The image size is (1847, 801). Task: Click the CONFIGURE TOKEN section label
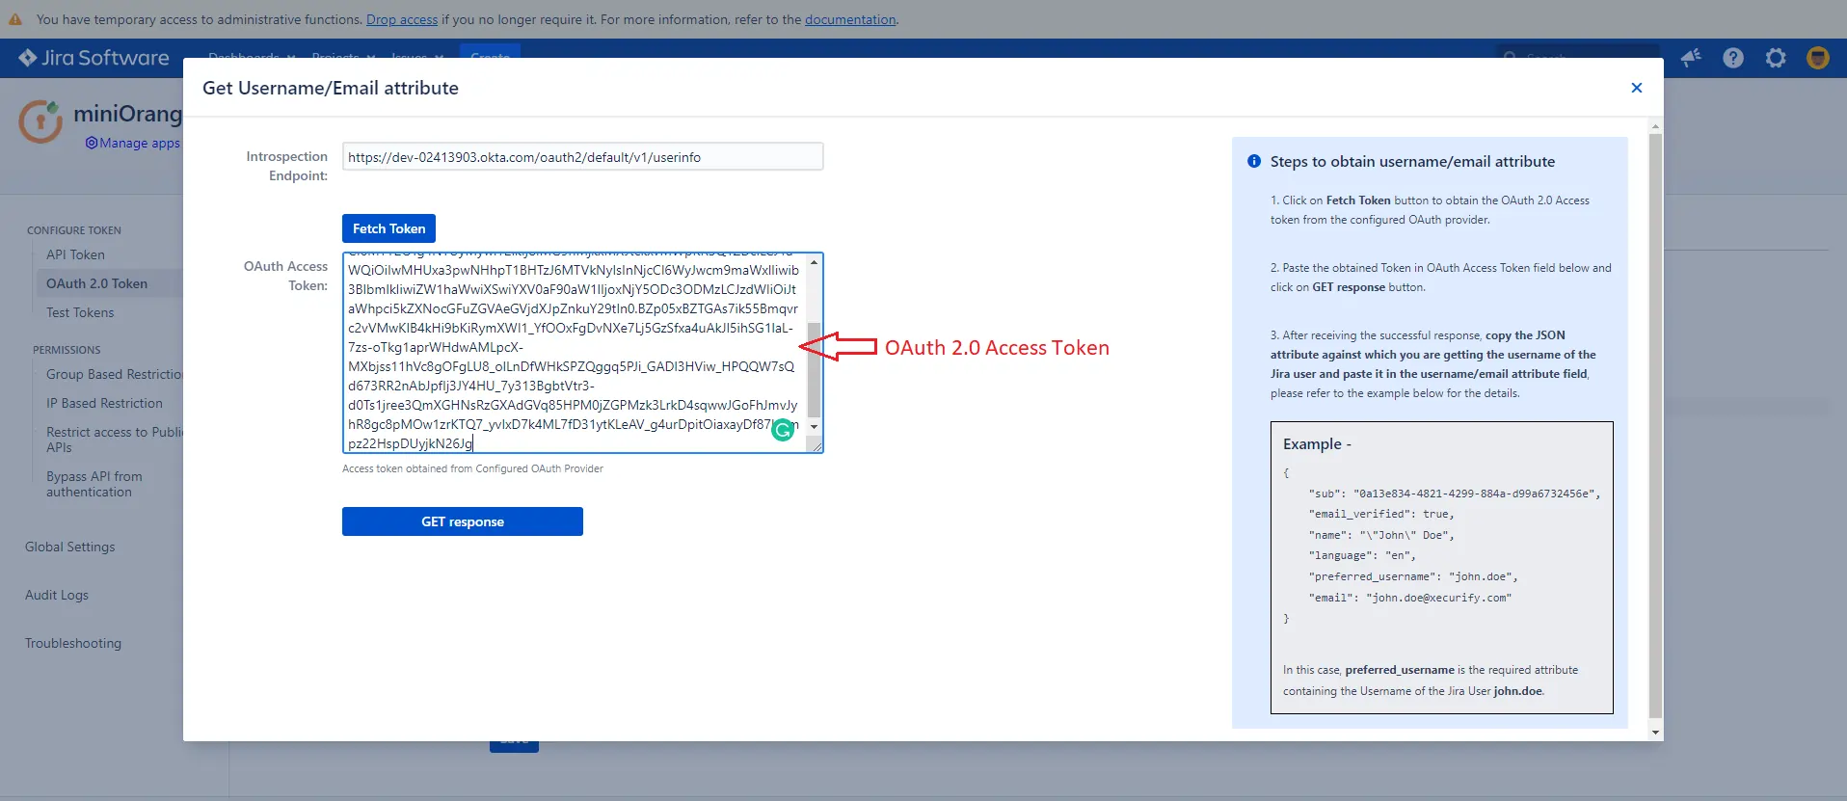pyautogui.click(x=74, y=230)
